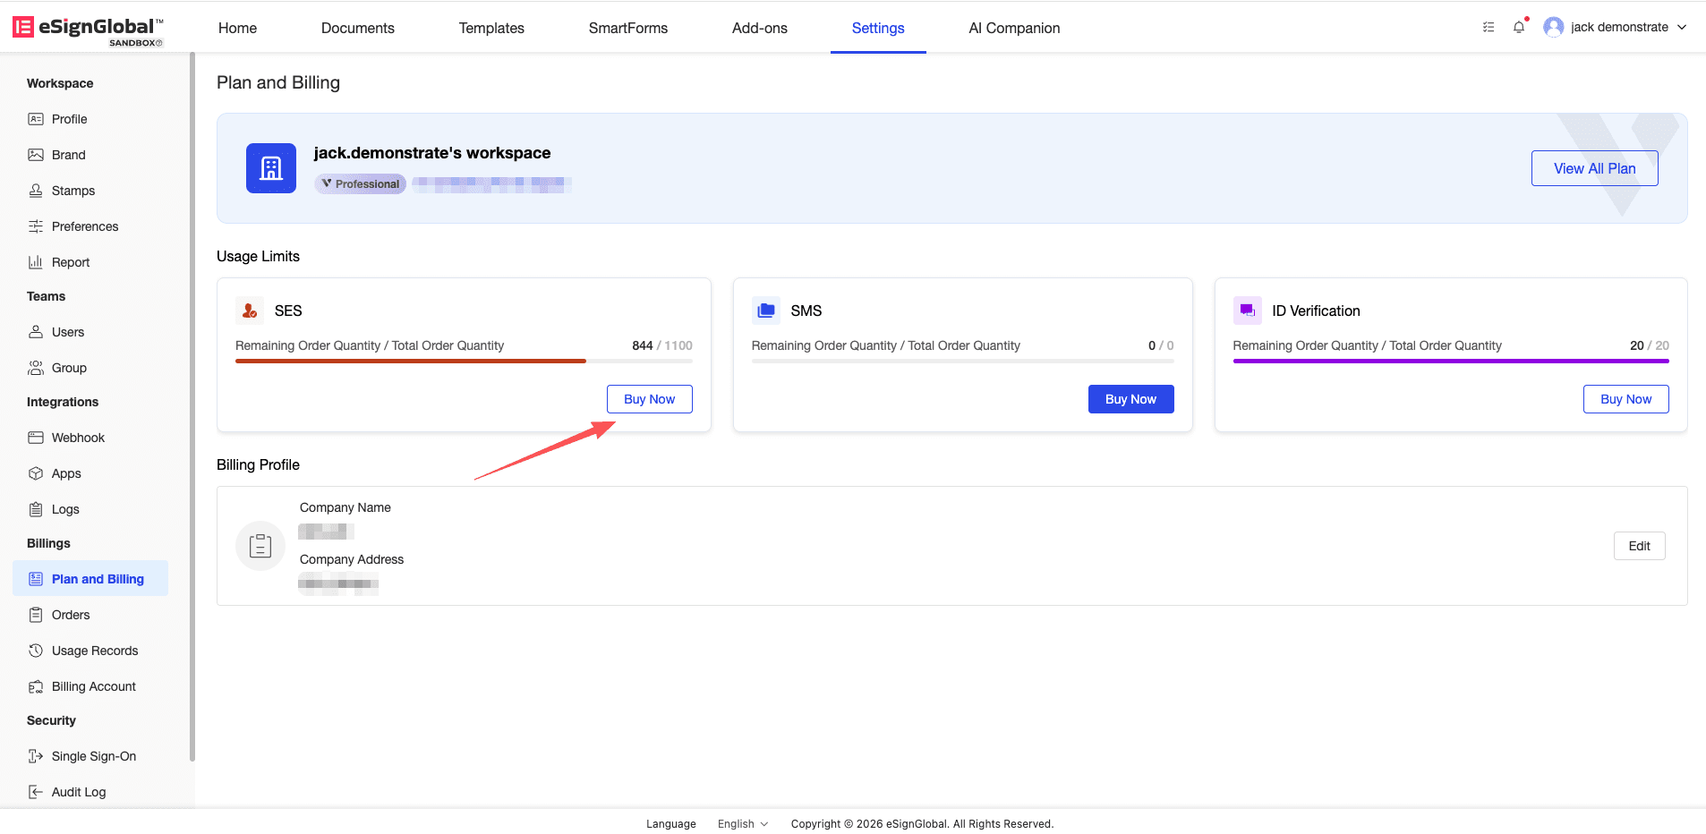Click the Stamps sidebar icon

coord(36,191)
